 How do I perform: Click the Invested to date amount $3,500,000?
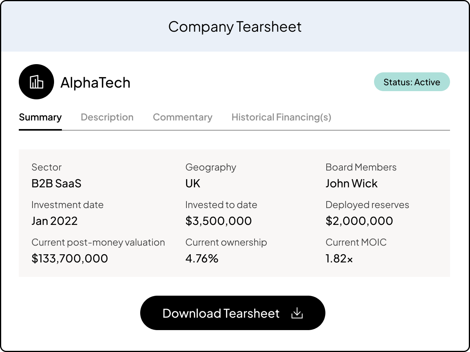[218, 221]
